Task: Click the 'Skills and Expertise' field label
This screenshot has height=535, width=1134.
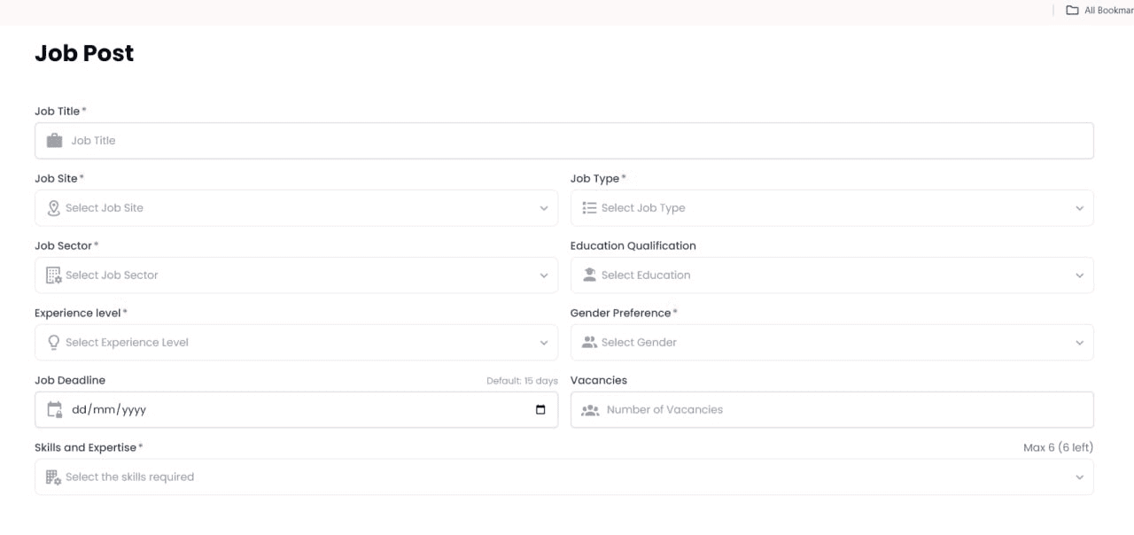Action: click(85, 448)
